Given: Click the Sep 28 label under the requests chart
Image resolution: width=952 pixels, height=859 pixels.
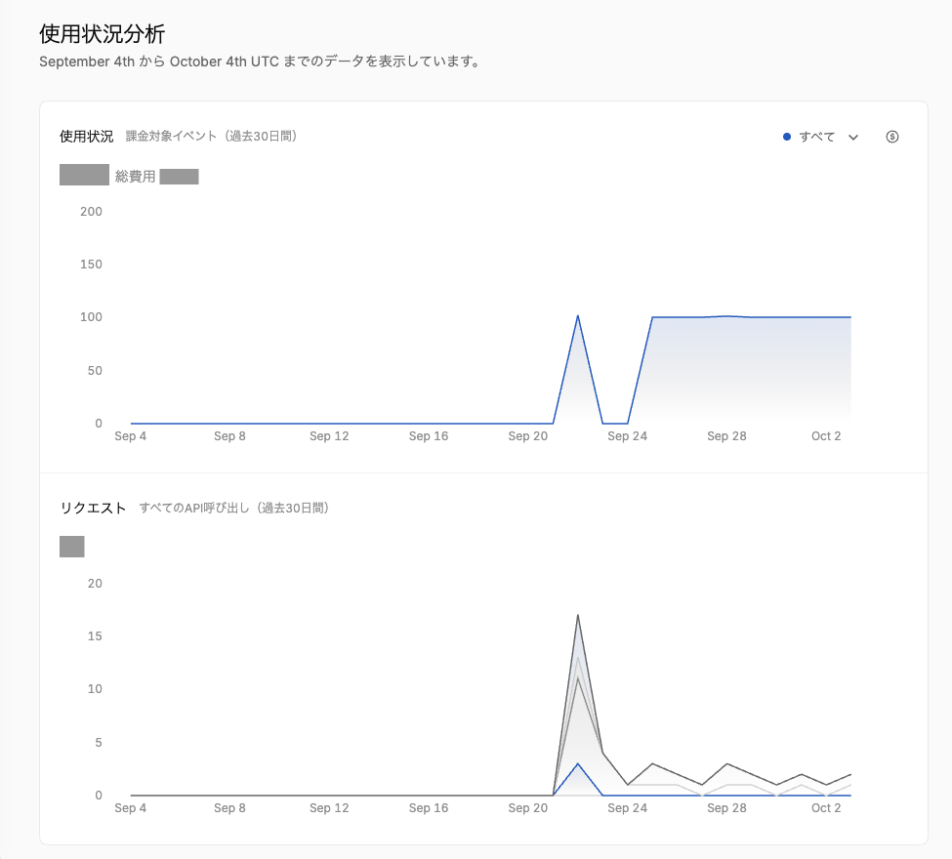Looking at the screenshot, I should coord(726,808).
